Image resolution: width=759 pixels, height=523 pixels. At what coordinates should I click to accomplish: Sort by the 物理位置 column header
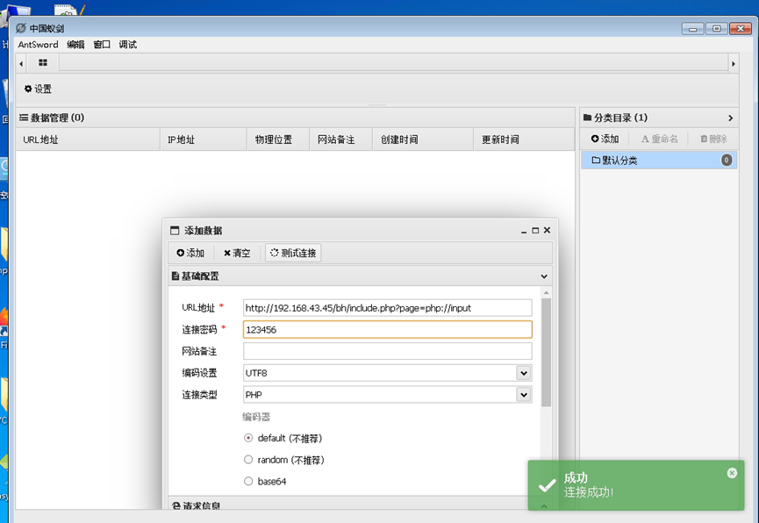click(278, 140)
